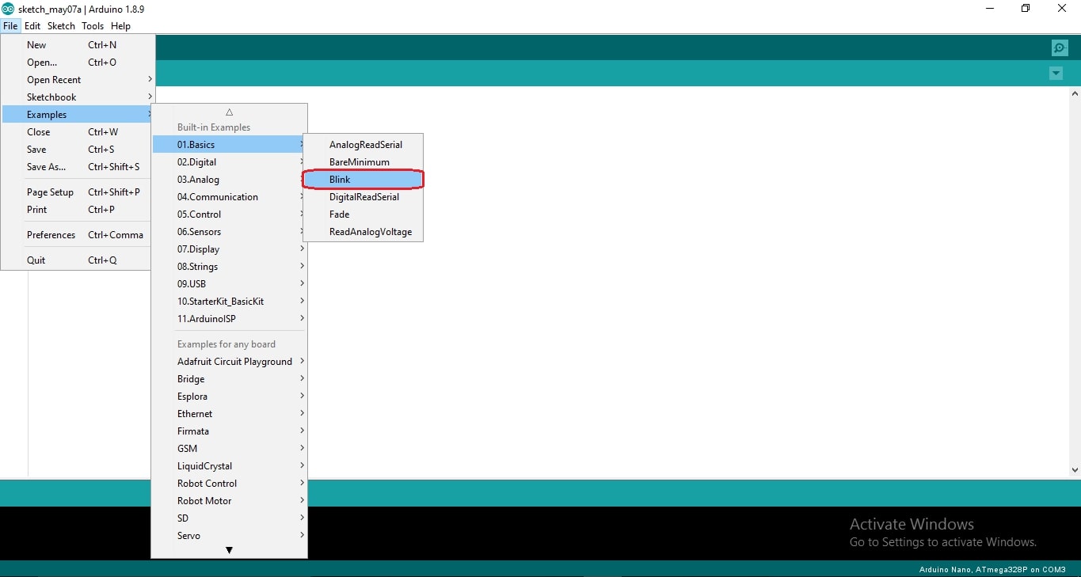Expand the Robot Motor library examples

coord(229,501)
